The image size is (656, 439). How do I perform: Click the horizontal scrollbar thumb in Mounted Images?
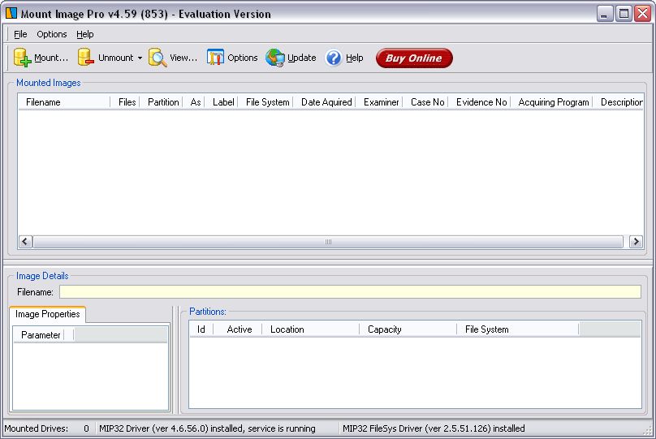pos(328,242)
